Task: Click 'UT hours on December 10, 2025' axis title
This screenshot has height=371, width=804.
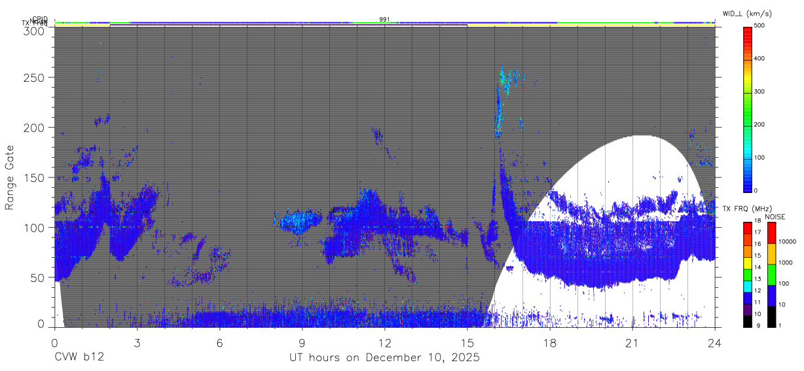Action: point(385,358)
